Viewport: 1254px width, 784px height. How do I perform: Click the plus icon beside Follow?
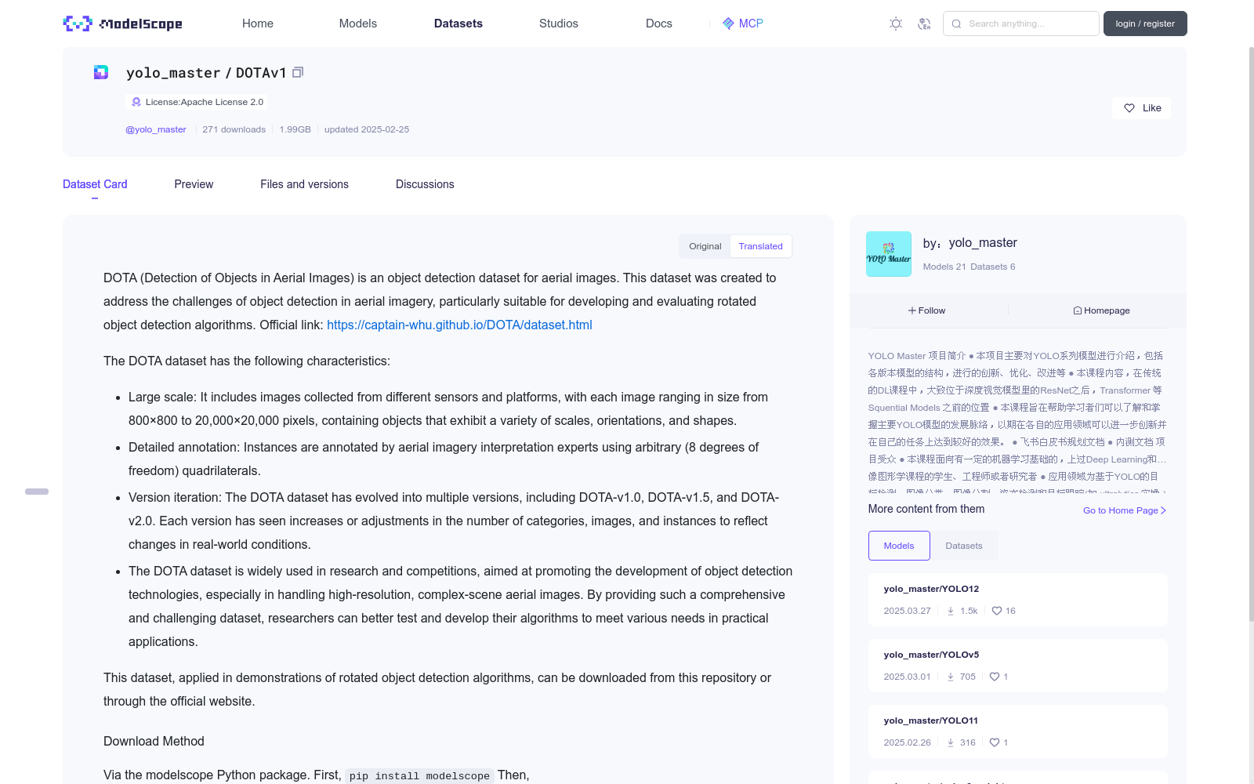[x=912, y=310]
